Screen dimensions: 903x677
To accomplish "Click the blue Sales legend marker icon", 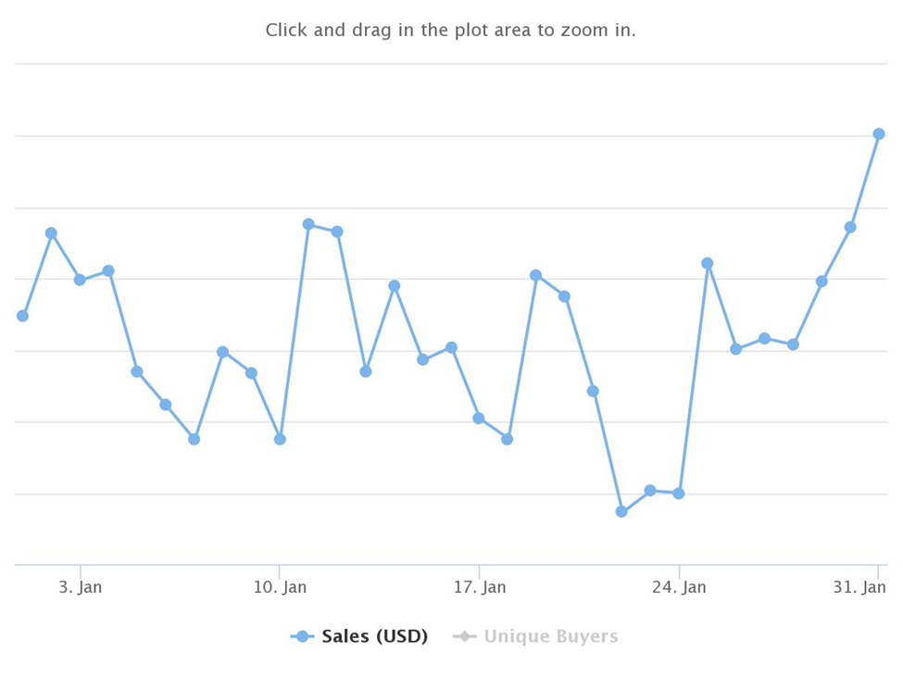I will [x=302, y=636].
